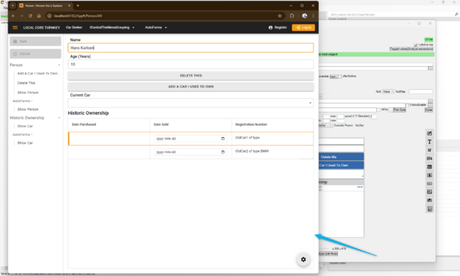
Task: Open the browser profile avatar
Action: click(304, 16)
